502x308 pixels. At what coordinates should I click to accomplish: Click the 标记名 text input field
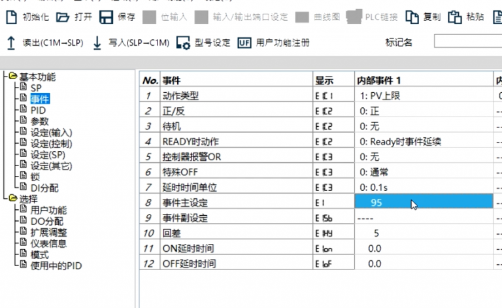click(467, 43)
